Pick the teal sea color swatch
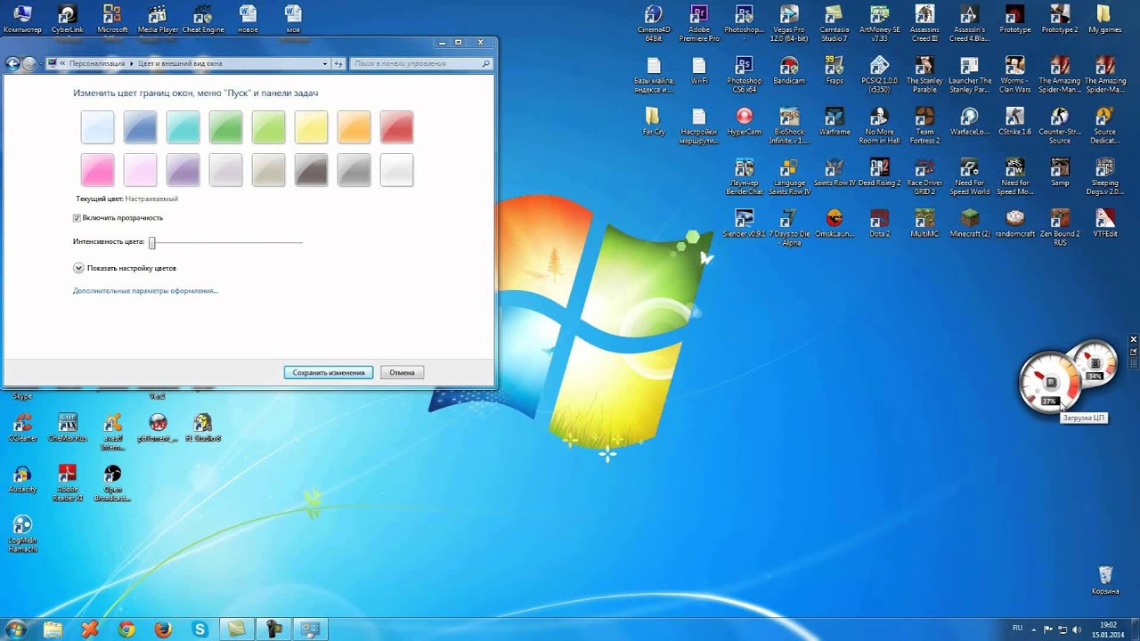Viewport: 1140px width, 641px height. pyautogui.click(x=183, y=127)
